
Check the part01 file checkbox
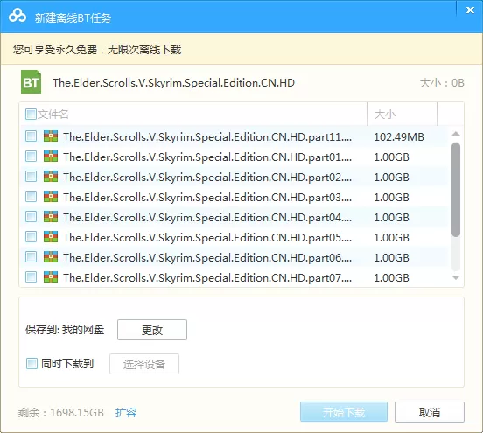point(31,157)
